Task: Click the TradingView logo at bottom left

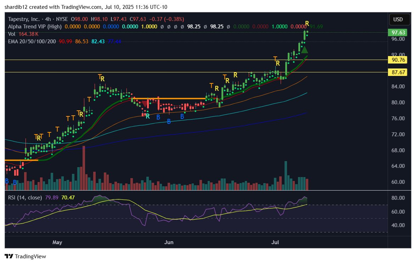Action: 25,256
